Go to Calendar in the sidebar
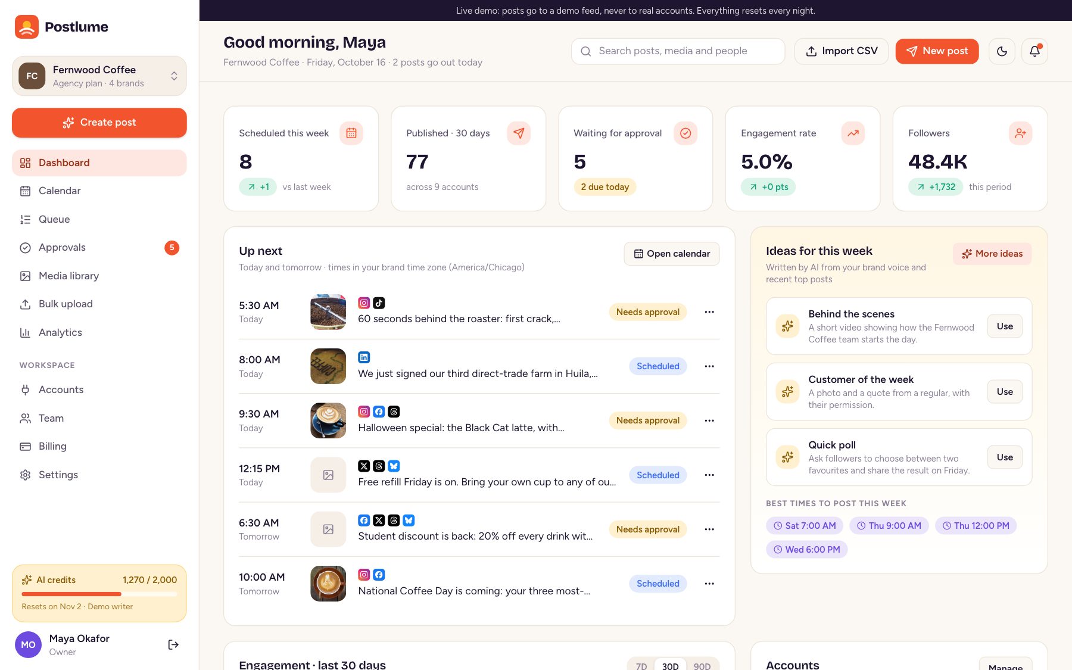The width and height of the screenshot is (1072, 670). coord(99,191)
